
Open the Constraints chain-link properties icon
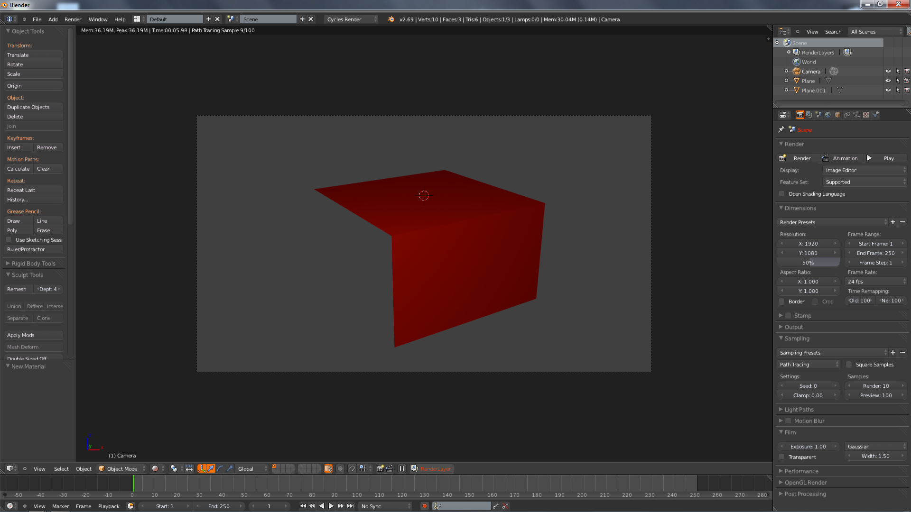tap(847, 115)
